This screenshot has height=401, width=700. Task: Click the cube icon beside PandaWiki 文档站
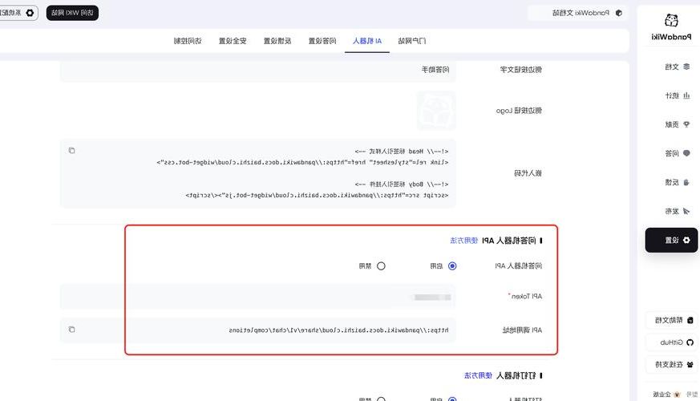coord(619,13)
